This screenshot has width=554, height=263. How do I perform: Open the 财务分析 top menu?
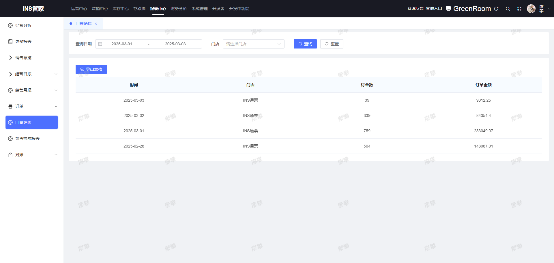point(179,9)
